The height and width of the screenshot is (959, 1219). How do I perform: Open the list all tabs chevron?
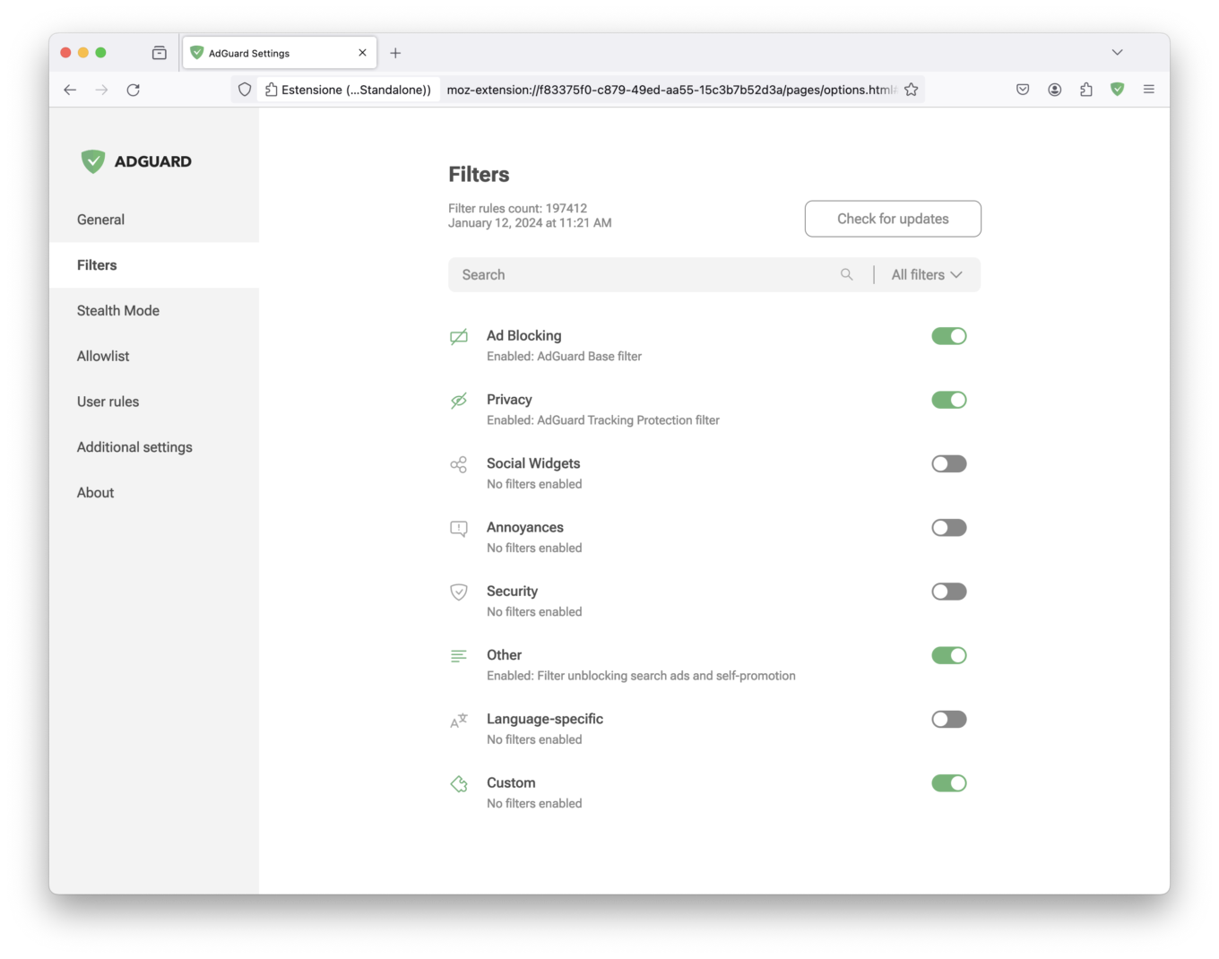tap(1117, 52)
